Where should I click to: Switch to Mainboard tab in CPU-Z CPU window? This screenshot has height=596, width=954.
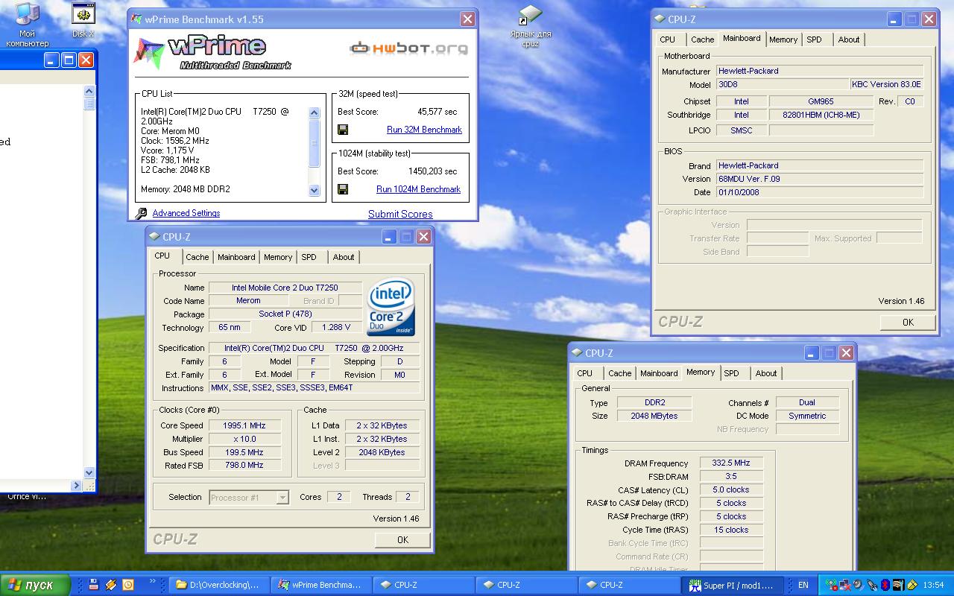(x=236, y=257)
